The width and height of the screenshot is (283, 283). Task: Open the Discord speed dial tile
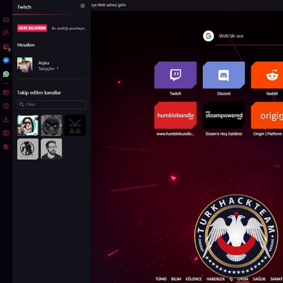coord(224,75)
